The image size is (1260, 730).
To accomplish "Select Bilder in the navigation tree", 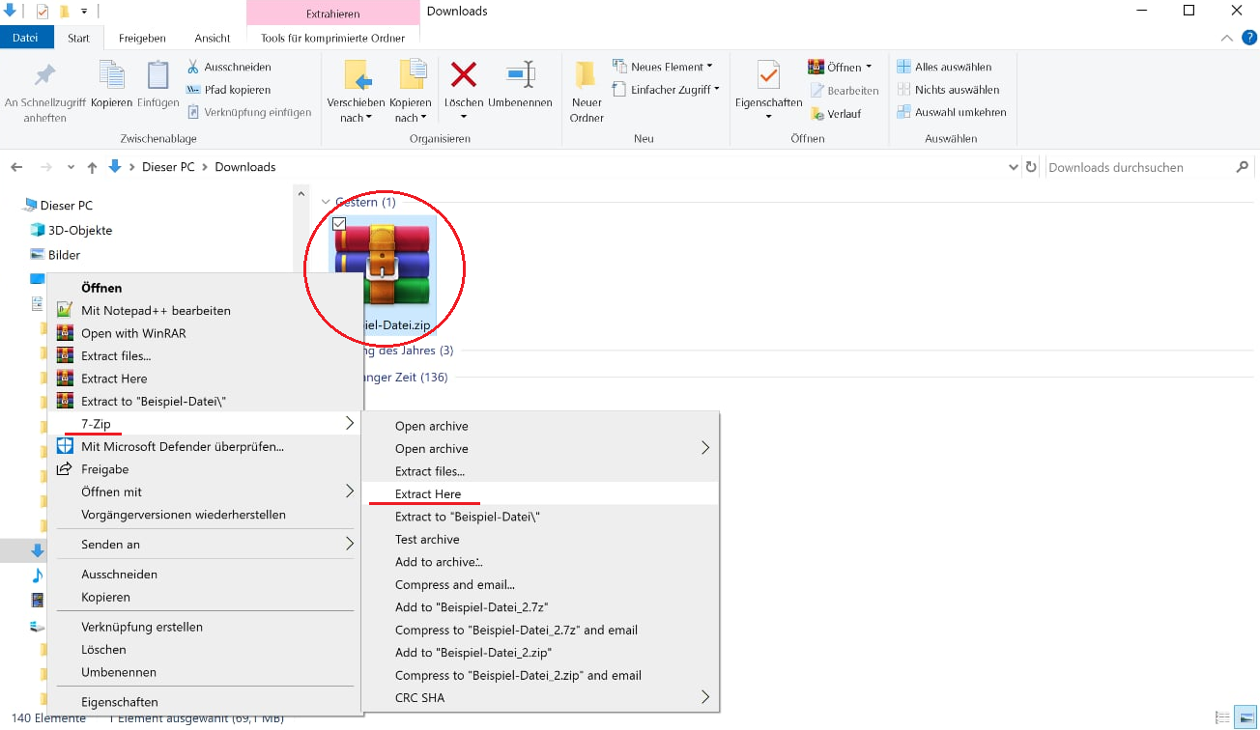I will (64, 255).
